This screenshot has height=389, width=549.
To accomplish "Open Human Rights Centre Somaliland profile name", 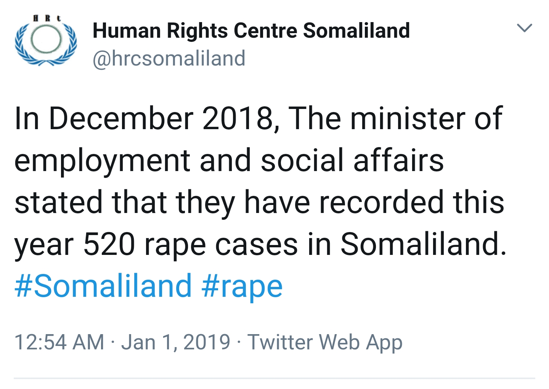I will point(251,30).
